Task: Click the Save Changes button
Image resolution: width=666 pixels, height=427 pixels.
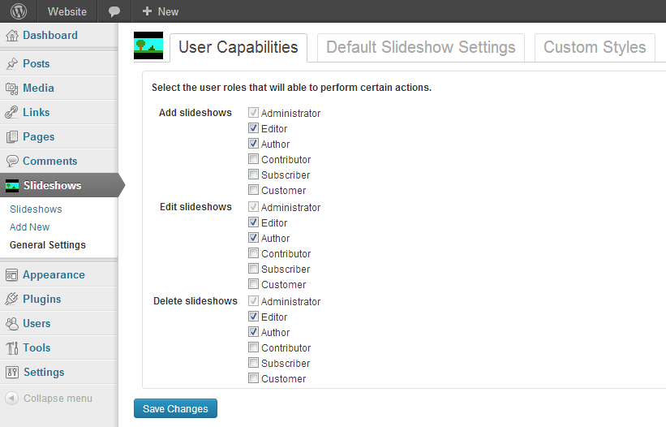Action: (x=175, y=409)
